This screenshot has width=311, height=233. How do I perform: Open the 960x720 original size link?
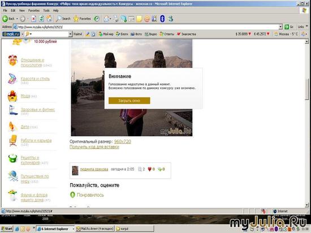[x=123, y=141]
